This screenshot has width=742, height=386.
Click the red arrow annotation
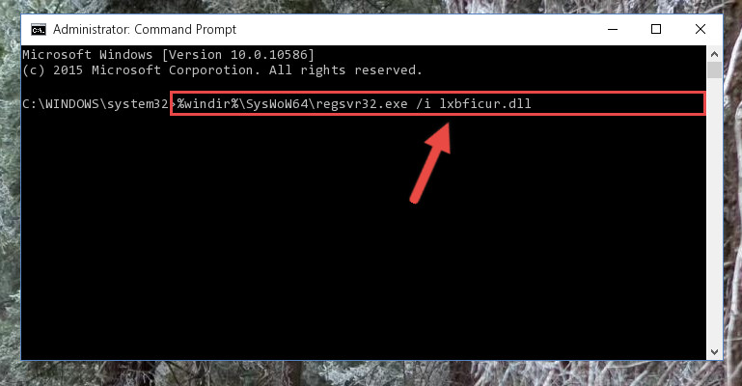click(429, 163)
